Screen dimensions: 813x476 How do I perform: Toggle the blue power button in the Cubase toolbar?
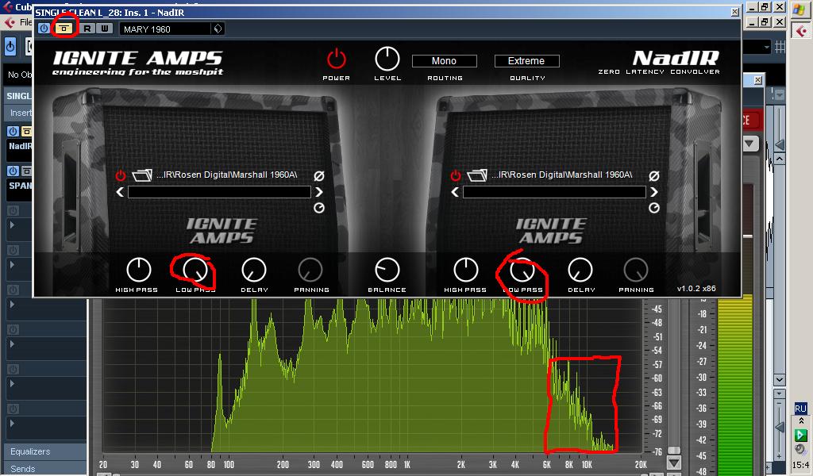click(10, 46)
